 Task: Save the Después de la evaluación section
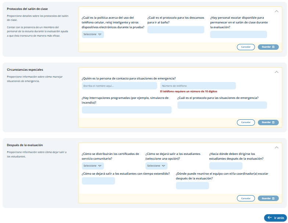point(268,198)
